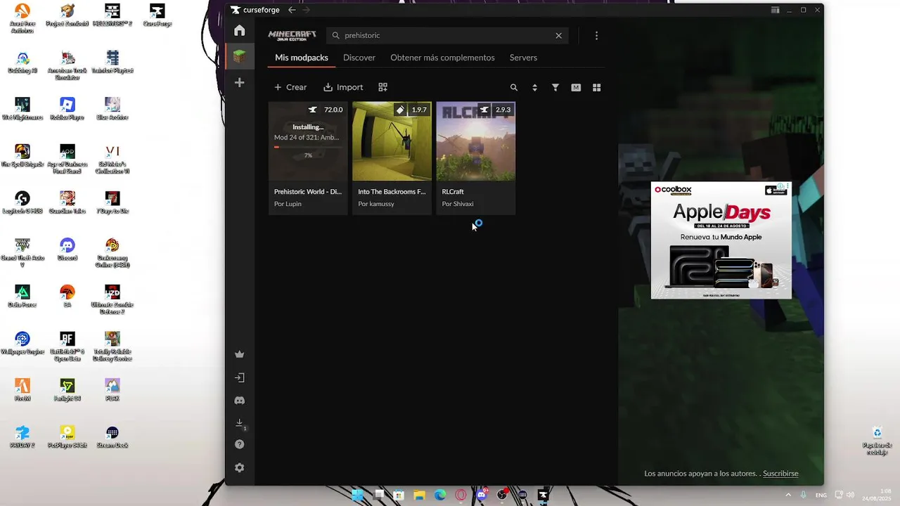
Task: Open CurseForge settings gear icon
Action: [x=240, y=467]
